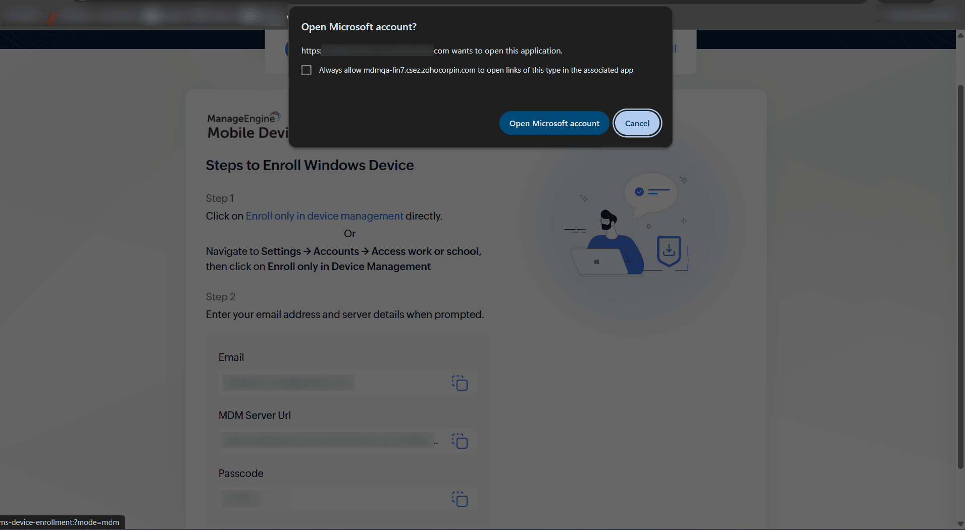Viewport: 965px width, 530px height.
Task: Copy the Email value
Action: (x=460, y=383)
